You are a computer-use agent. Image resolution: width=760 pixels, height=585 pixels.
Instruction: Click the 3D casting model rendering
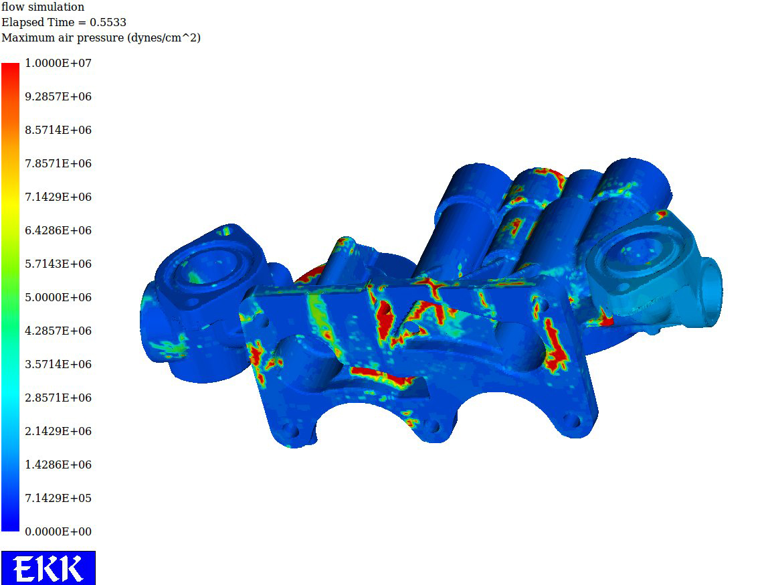tap(432, 303)
